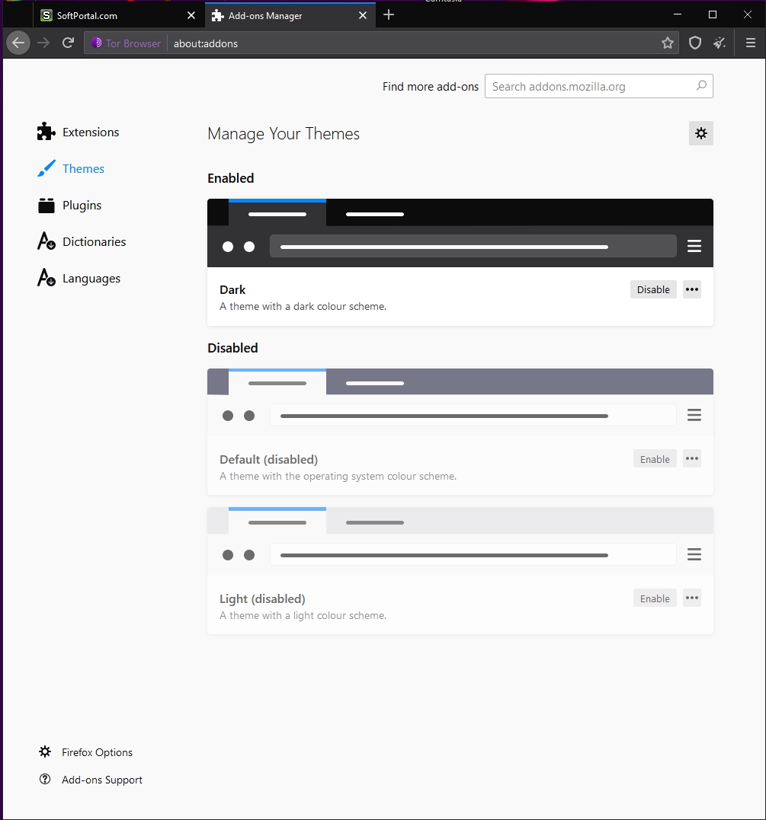The width and height of the screenshot is (766, 820).
Task: Click the Plugins block icon
Action: [x=46, y=205]
